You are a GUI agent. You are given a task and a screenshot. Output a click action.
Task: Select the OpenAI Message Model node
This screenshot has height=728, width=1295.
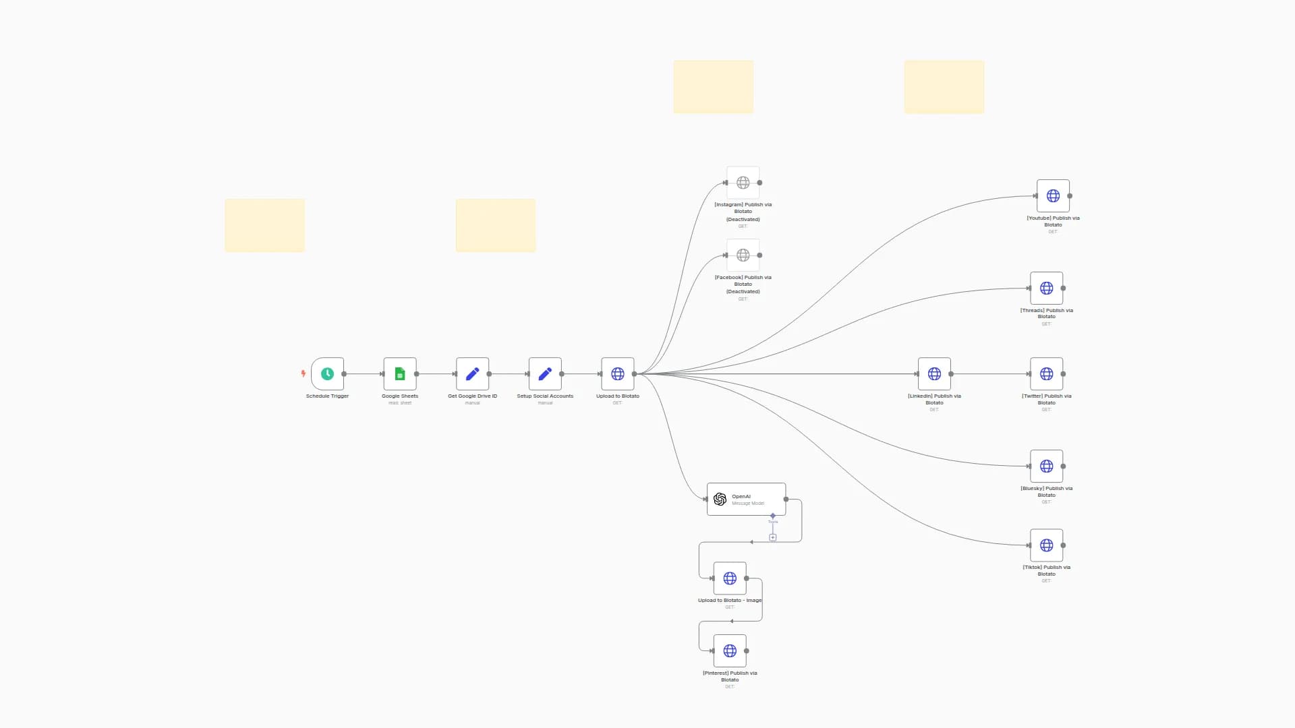[746, 499]
